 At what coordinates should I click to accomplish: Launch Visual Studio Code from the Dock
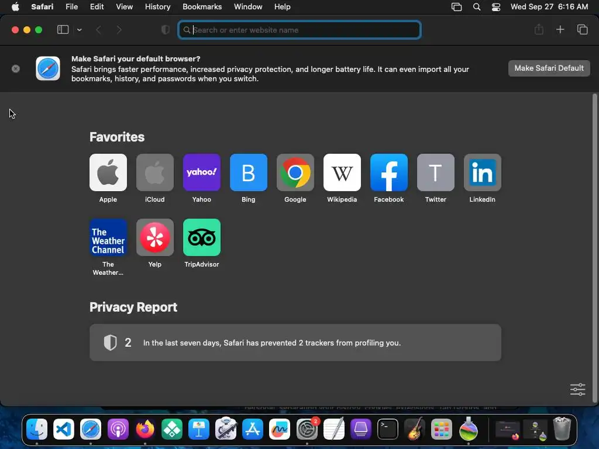[63, 429]
